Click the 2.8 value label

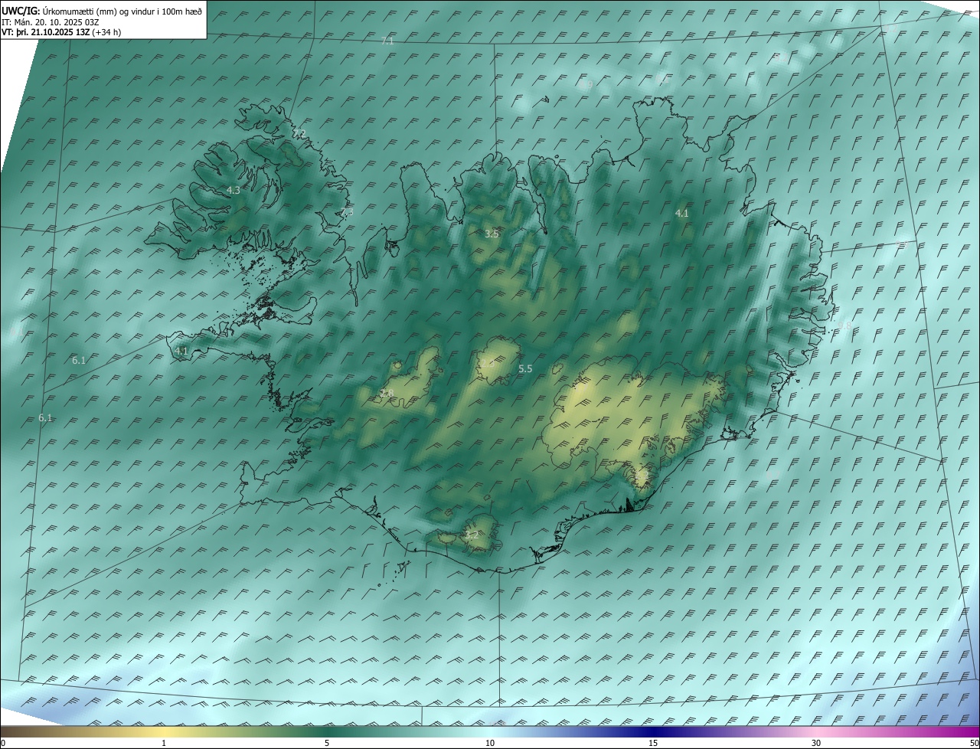pos(387,393)
